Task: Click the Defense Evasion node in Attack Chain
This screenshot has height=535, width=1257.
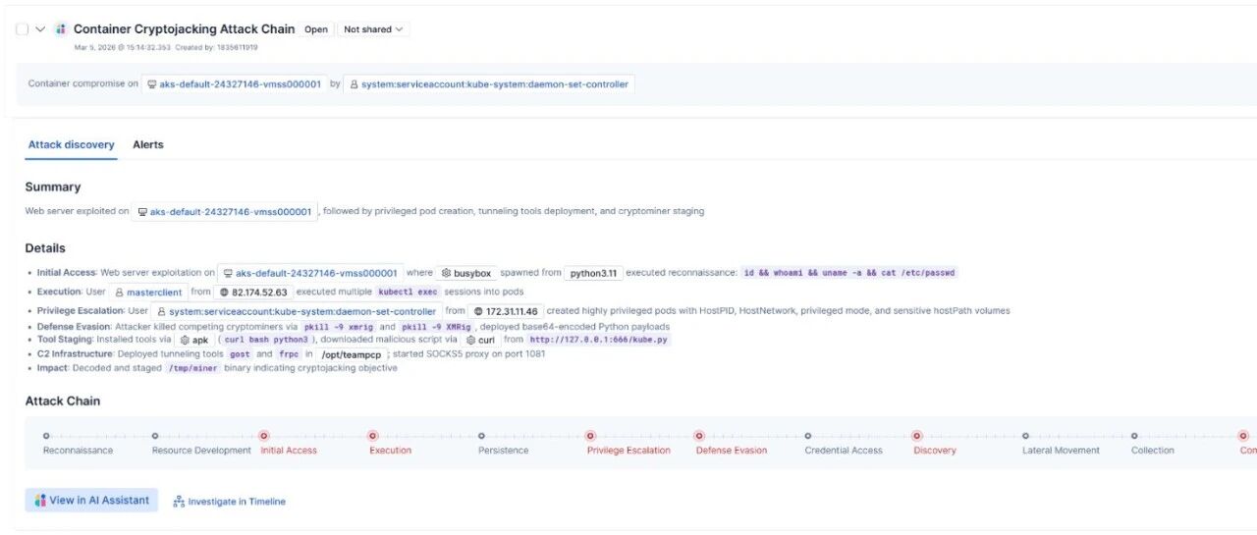Action: [x=699, y=436]
